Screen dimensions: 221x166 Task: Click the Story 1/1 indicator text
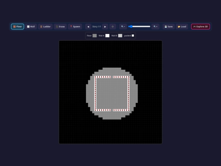pos(97,27)
